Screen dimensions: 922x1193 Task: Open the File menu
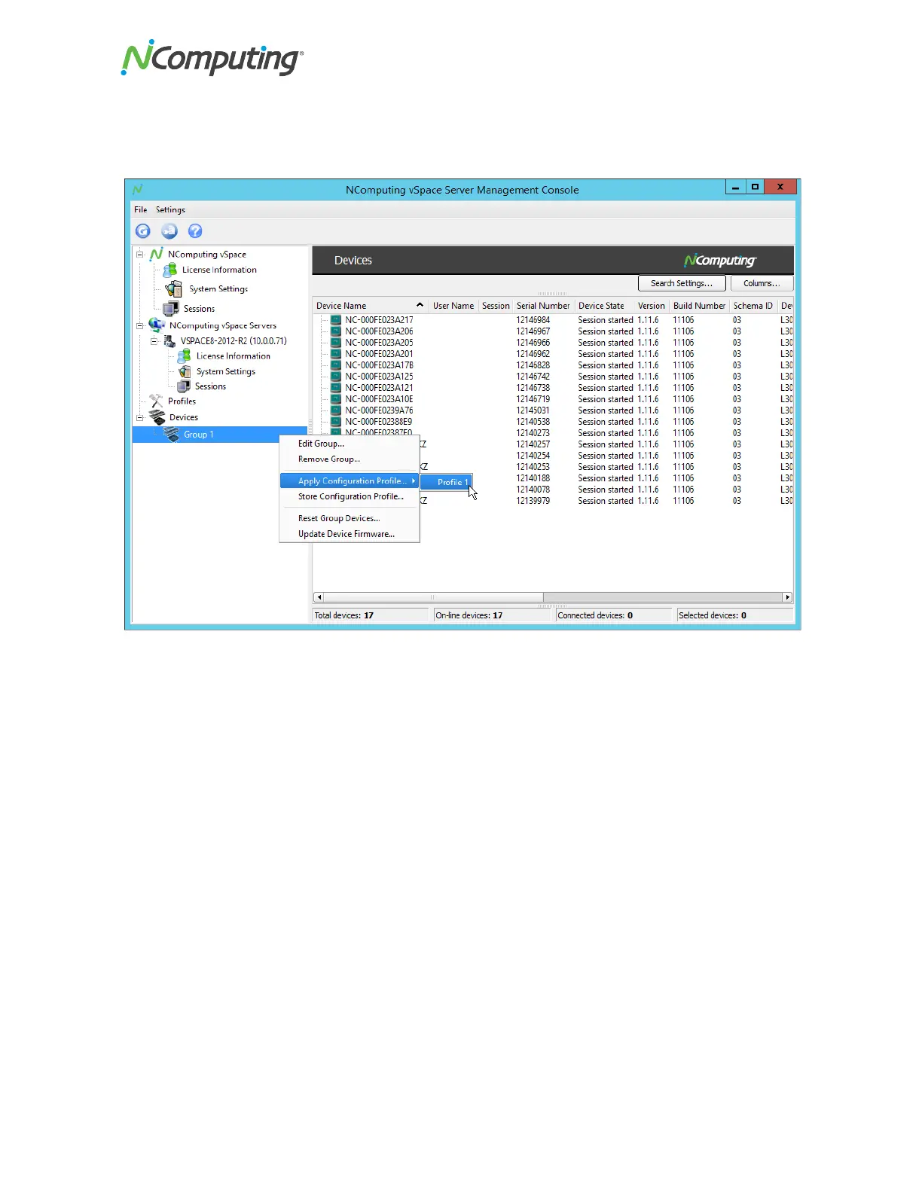(x=141, y=209)
